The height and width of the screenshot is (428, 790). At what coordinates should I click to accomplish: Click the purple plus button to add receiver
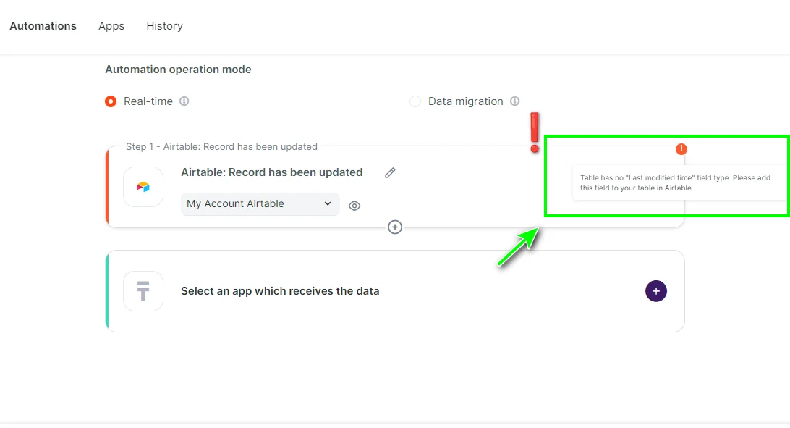click(655, 291)
